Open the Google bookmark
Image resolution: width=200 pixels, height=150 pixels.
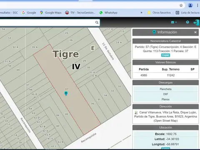(29, 12)
